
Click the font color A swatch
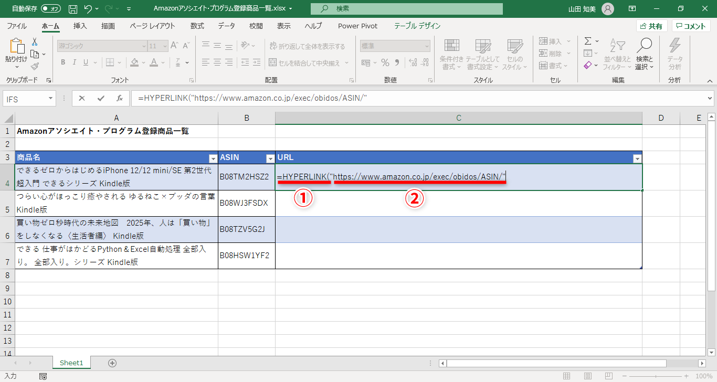(154, 62)
